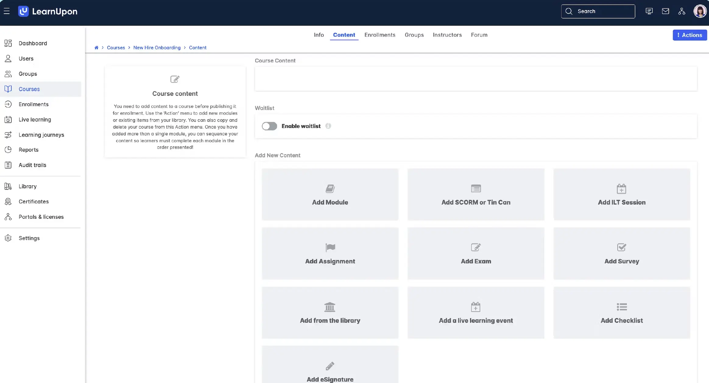This screenshot has height=383, width=709.
Task: Click the Add Exam tile
Action: 476,254
